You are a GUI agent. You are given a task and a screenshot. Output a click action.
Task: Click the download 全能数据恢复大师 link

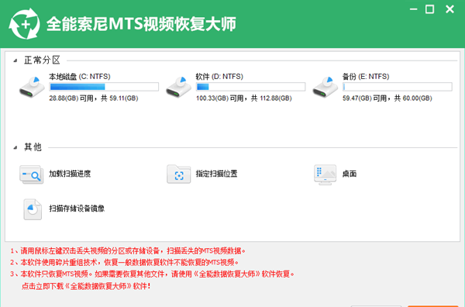click(86, 286)
